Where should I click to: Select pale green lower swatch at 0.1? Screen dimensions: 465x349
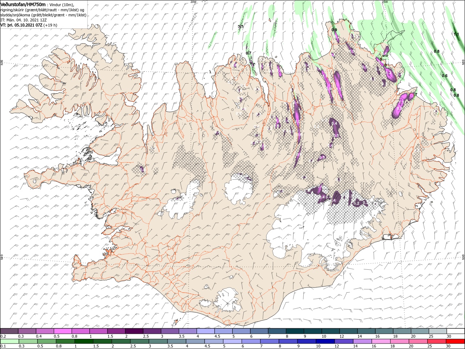10,341
